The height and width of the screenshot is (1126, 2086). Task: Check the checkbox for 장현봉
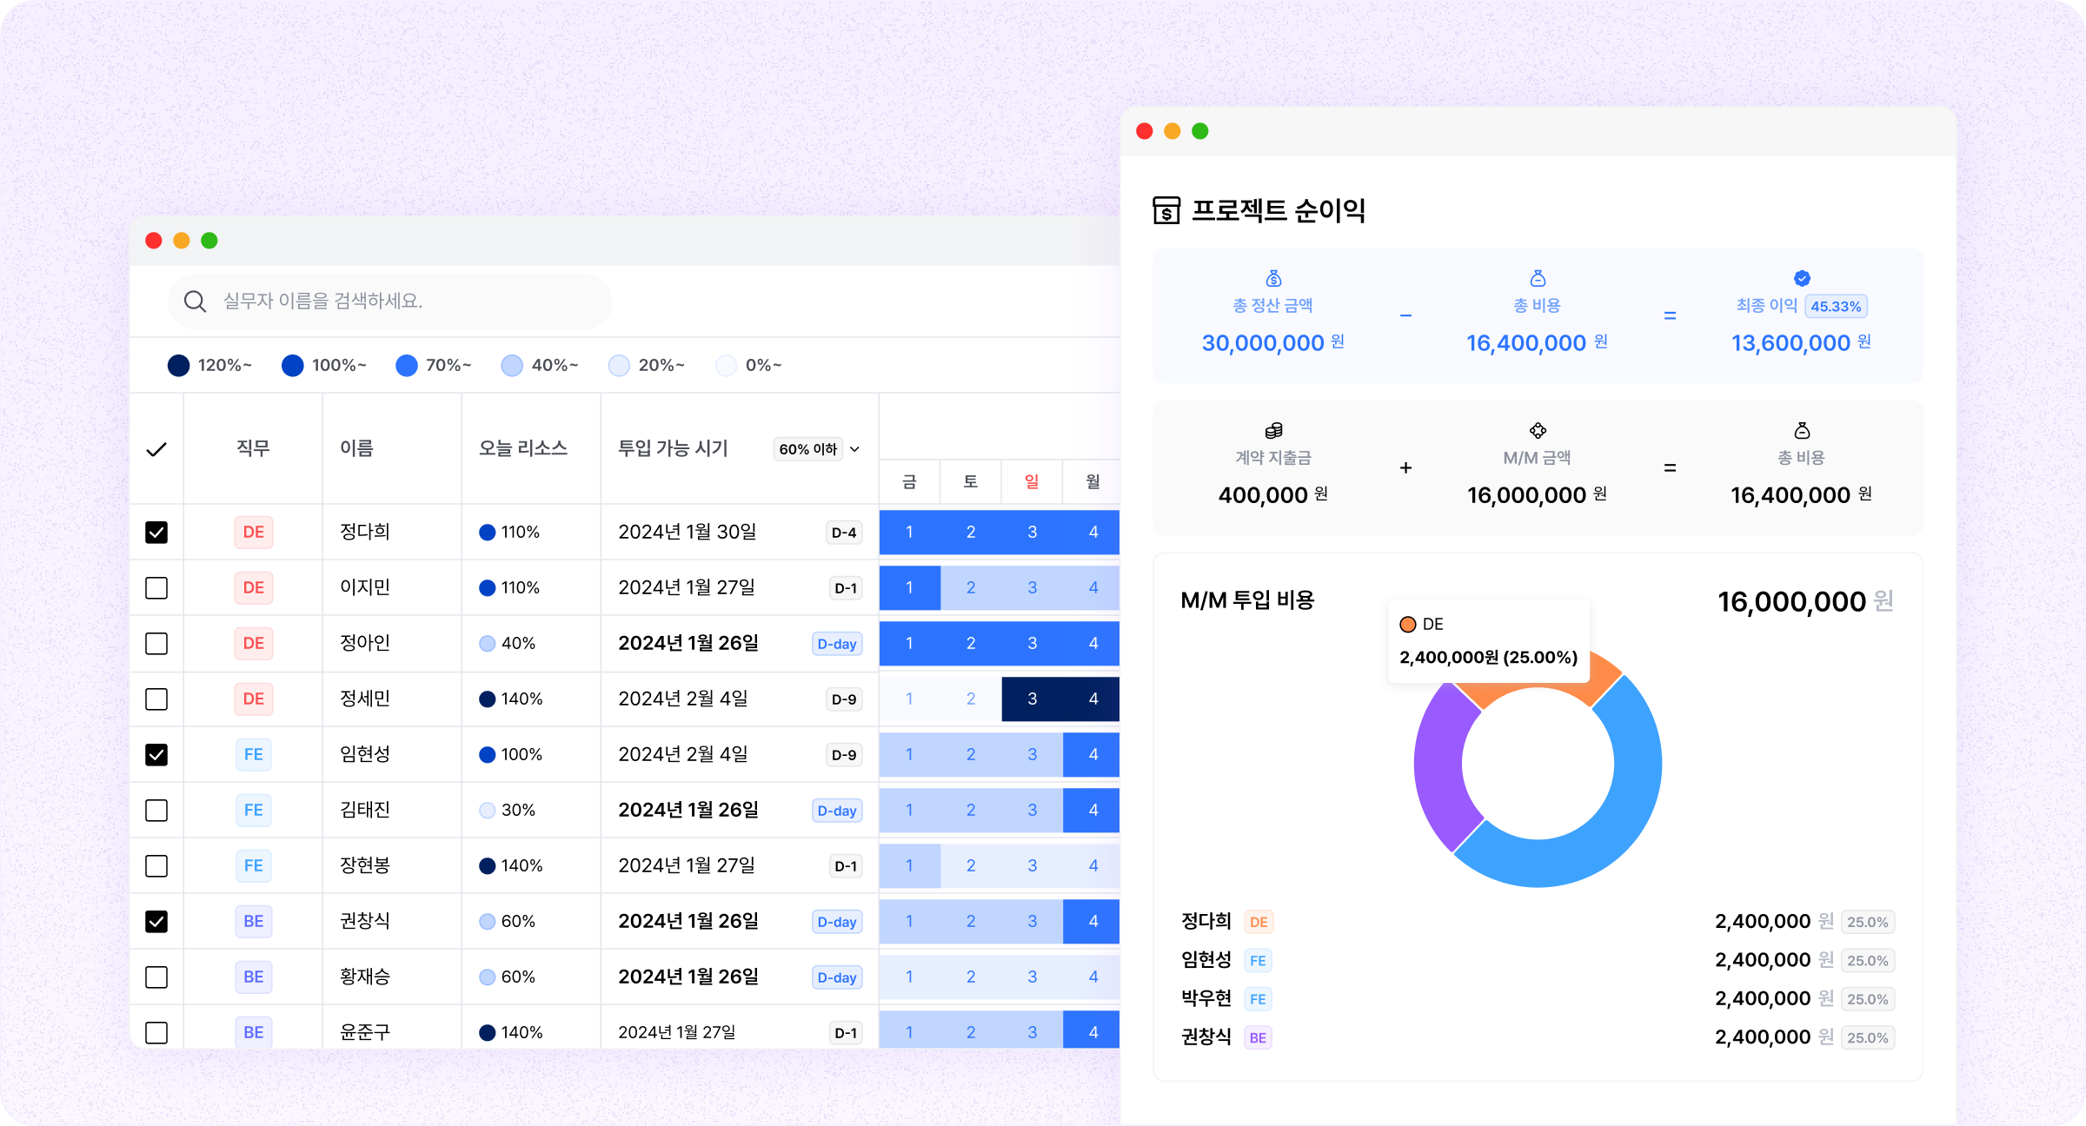(x=156, y=866)
